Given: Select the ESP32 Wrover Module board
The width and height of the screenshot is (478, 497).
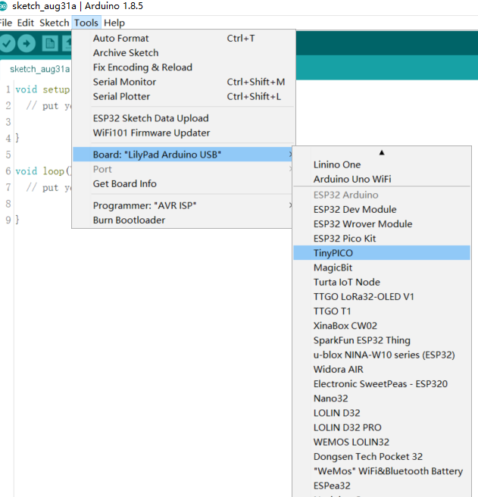Looking at the screenshot, I should tap(382, 224).
